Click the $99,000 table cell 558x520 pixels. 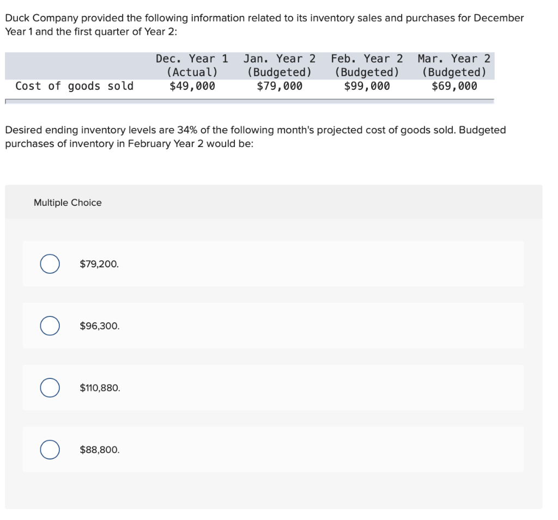click(x=367, y=86)
